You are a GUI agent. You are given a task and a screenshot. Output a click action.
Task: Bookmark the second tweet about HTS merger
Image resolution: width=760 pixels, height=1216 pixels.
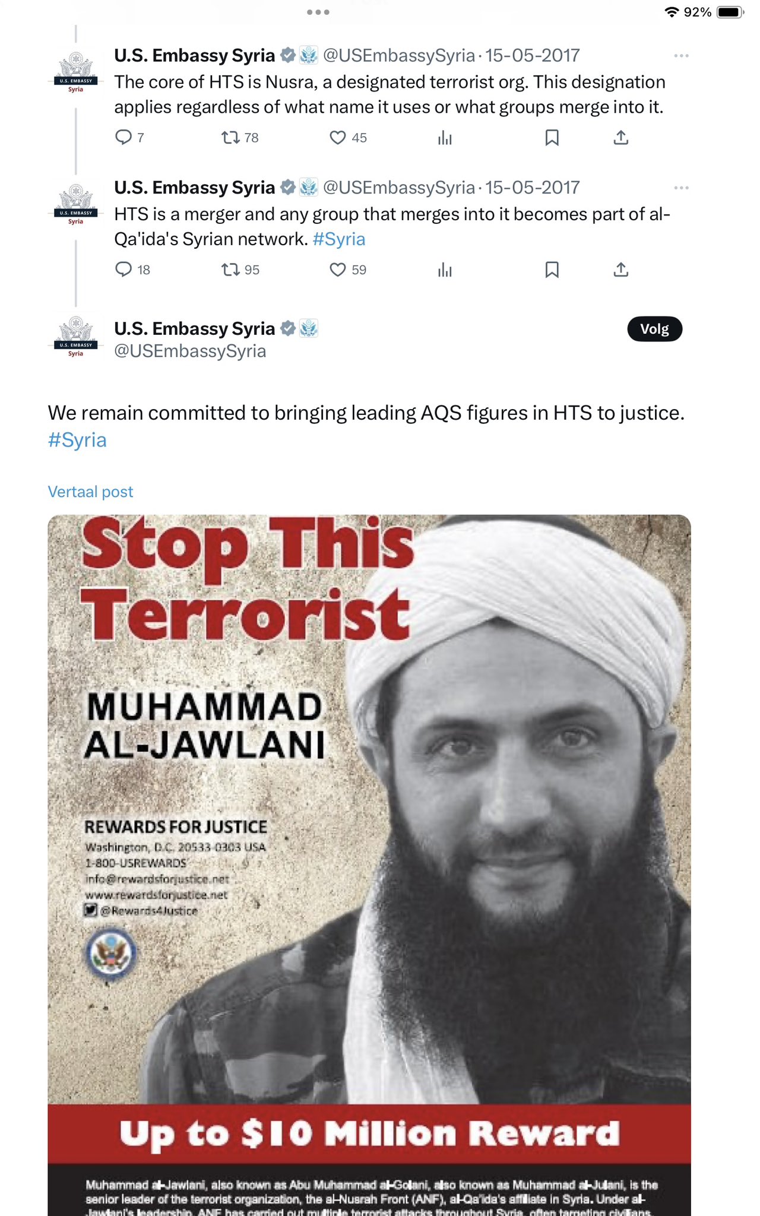point(552,270)
